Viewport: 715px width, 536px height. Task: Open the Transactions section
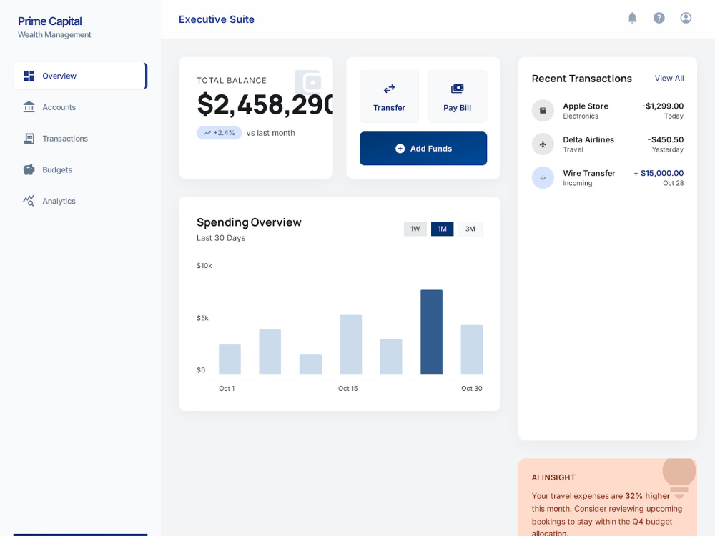pos(80,139)
